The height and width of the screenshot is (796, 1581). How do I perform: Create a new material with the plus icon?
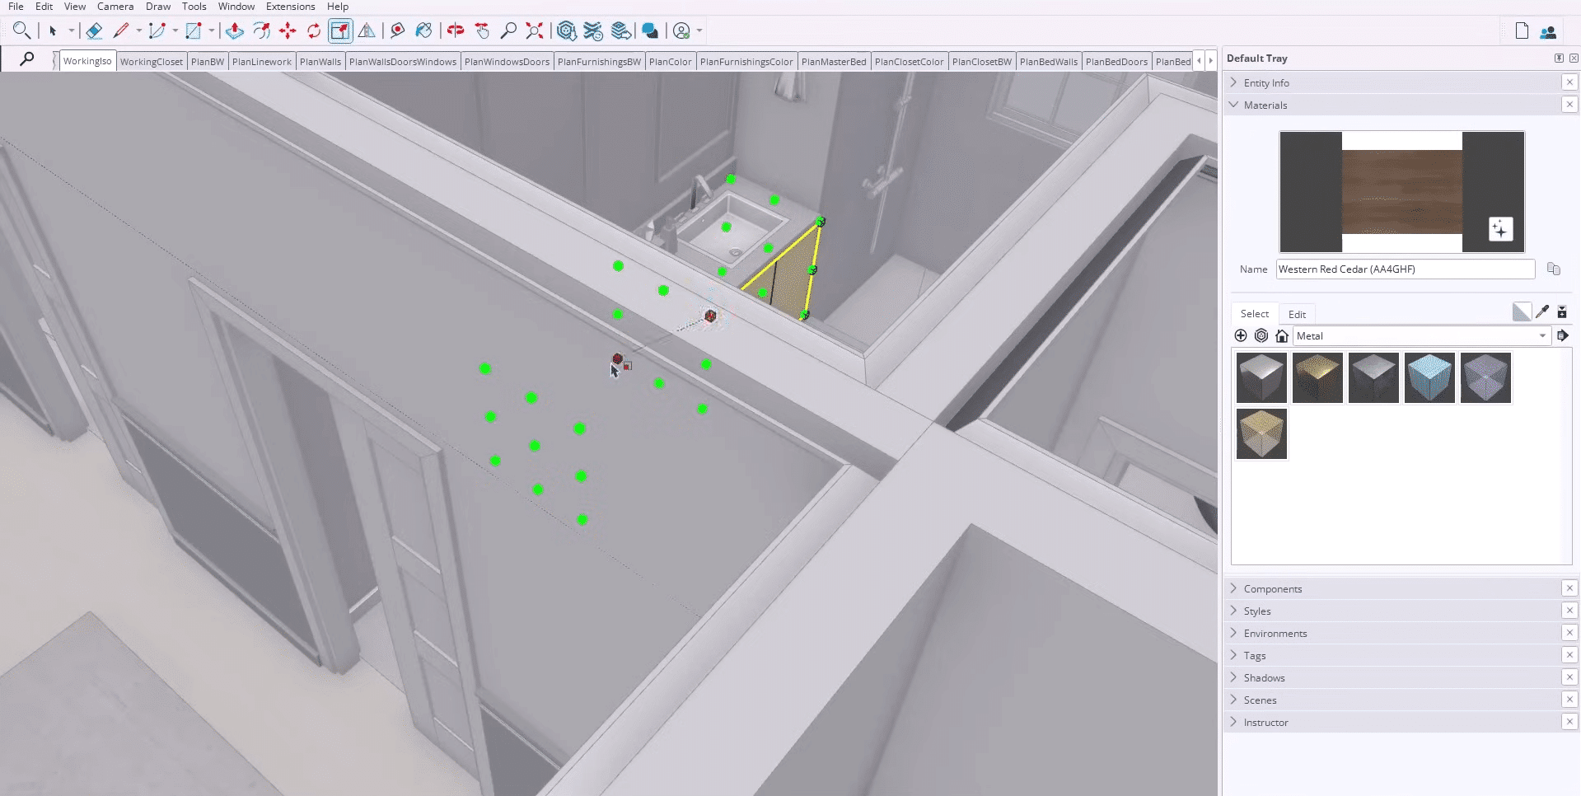pyautogui.click(x=1240, y=335)
